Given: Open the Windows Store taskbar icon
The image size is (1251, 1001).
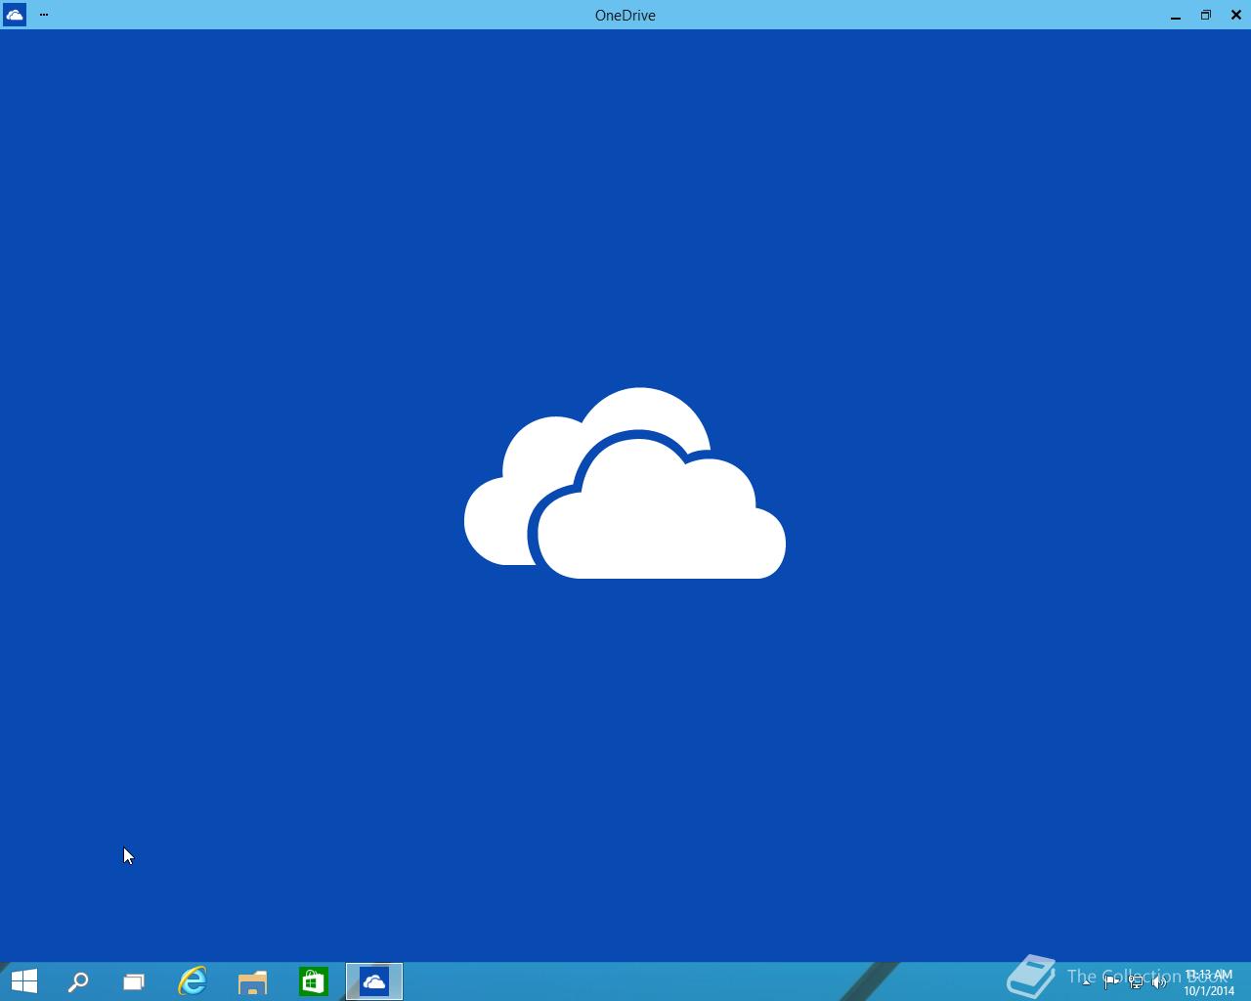Looking at the screenshot, I should click(314, 981).
